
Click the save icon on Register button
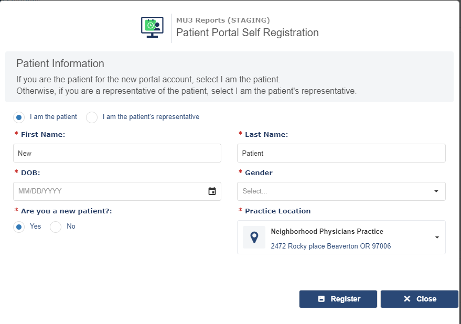pyautogui.click(x=321, y=299)
